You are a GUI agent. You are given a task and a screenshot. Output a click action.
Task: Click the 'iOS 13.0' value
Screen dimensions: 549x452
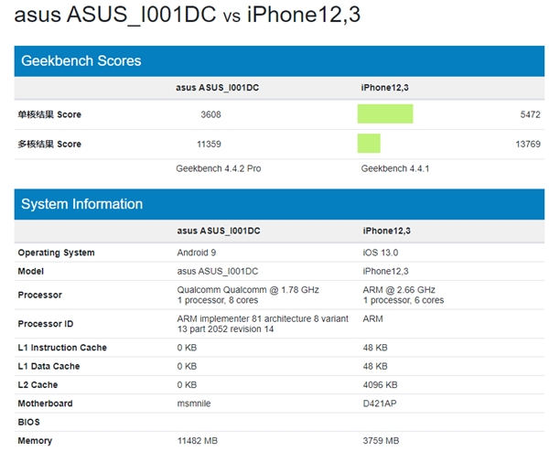[x=381, y=253]
